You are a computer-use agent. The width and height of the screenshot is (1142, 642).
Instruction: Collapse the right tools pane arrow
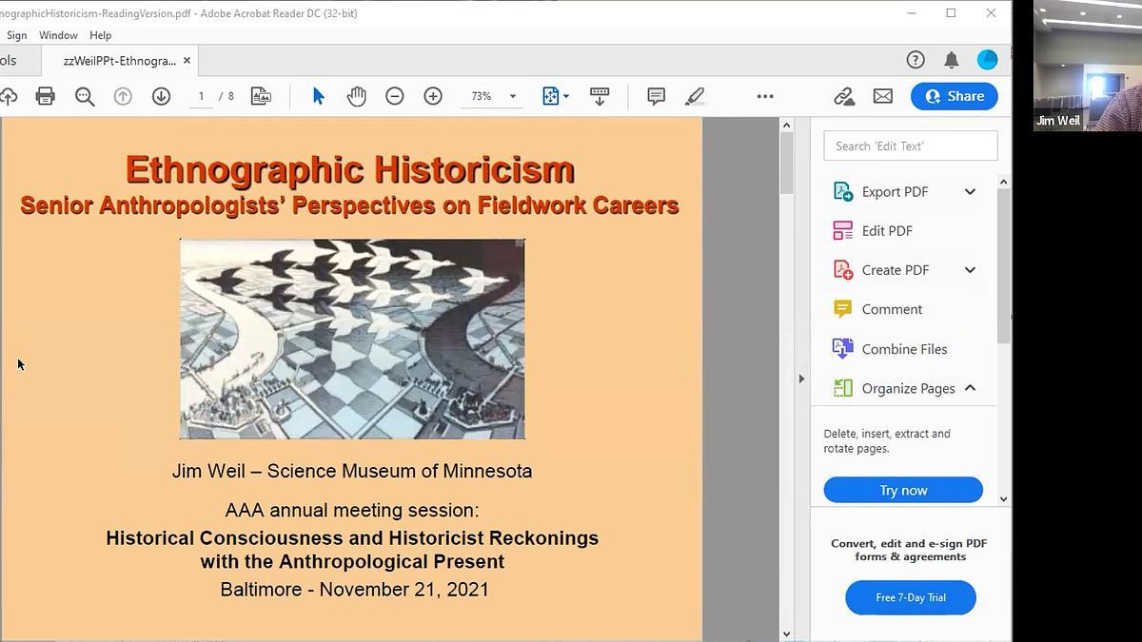click(801, 379)
